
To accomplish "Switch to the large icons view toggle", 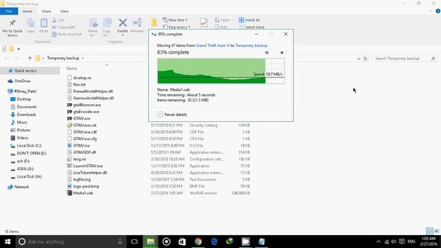I will (437, 231).
